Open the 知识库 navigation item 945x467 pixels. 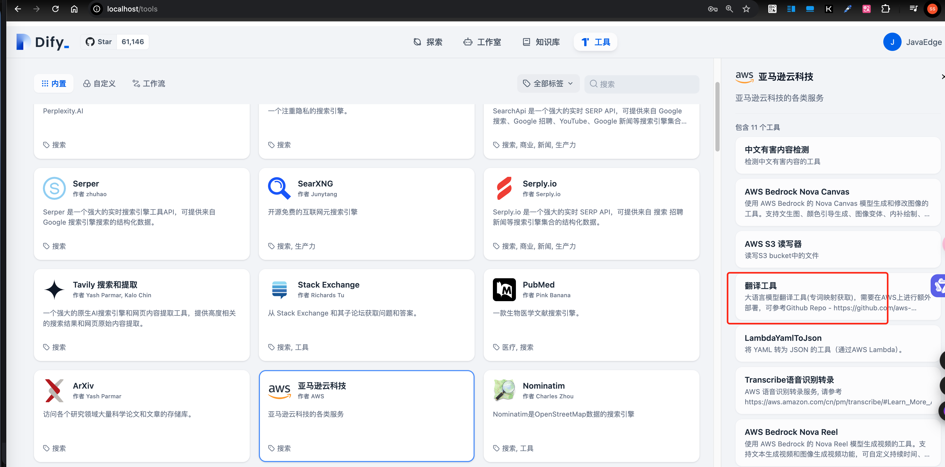point(541,42)
